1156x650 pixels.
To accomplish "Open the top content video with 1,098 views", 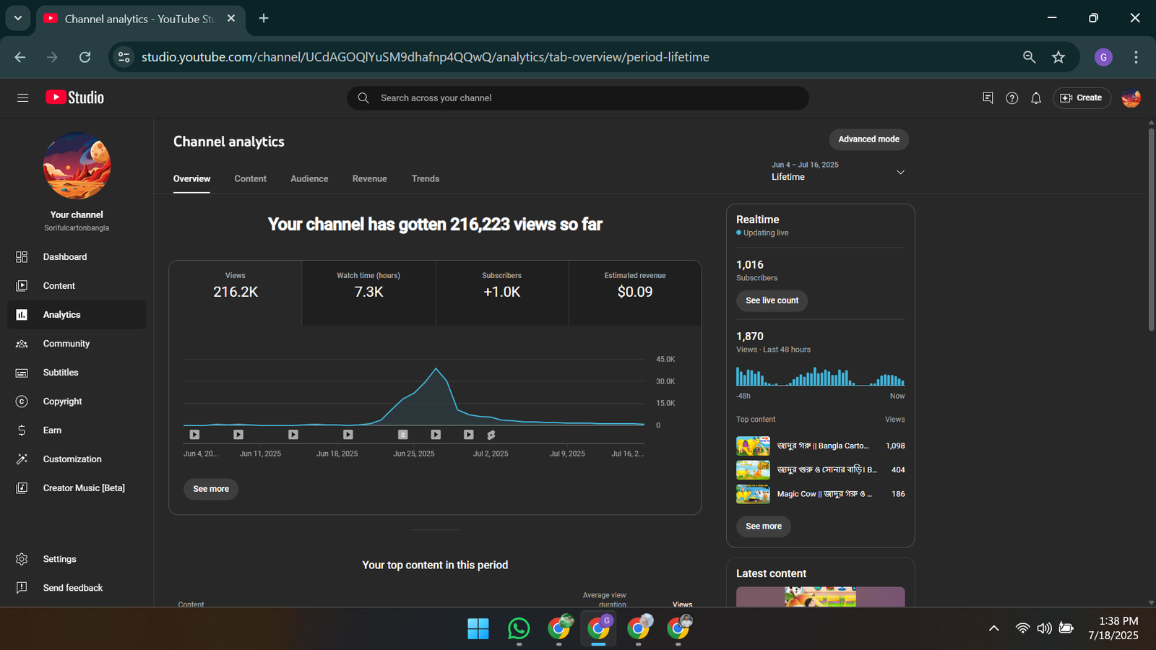I will (x=821, y=446).
